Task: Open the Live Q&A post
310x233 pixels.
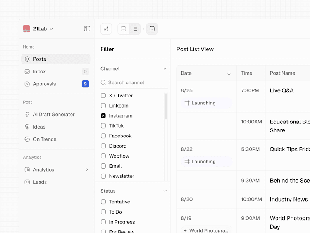Action: point(282,90)
